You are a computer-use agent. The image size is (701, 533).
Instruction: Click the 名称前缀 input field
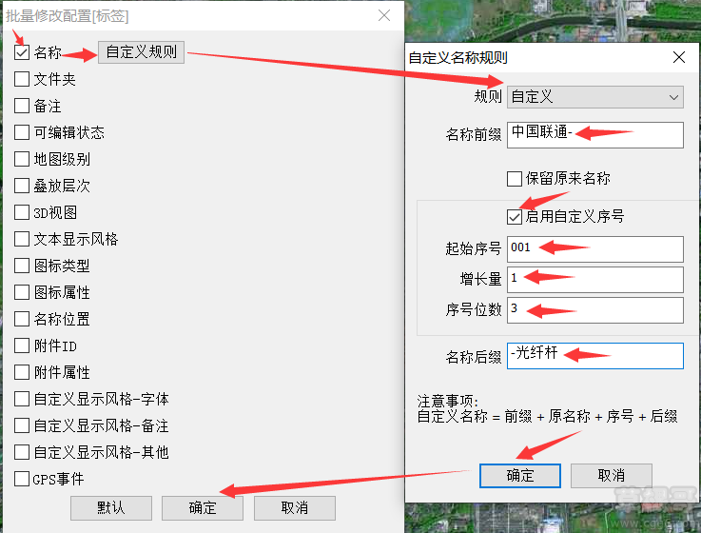(595, 135)
